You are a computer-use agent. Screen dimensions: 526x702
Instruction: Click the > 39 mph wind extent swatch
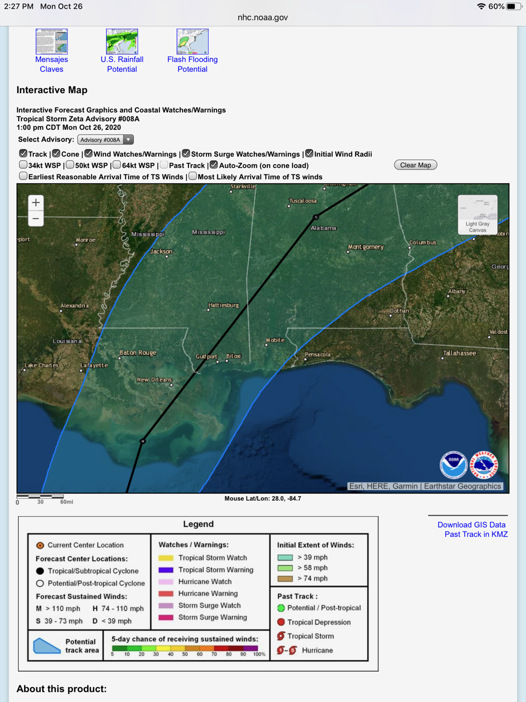click(285, 557)
